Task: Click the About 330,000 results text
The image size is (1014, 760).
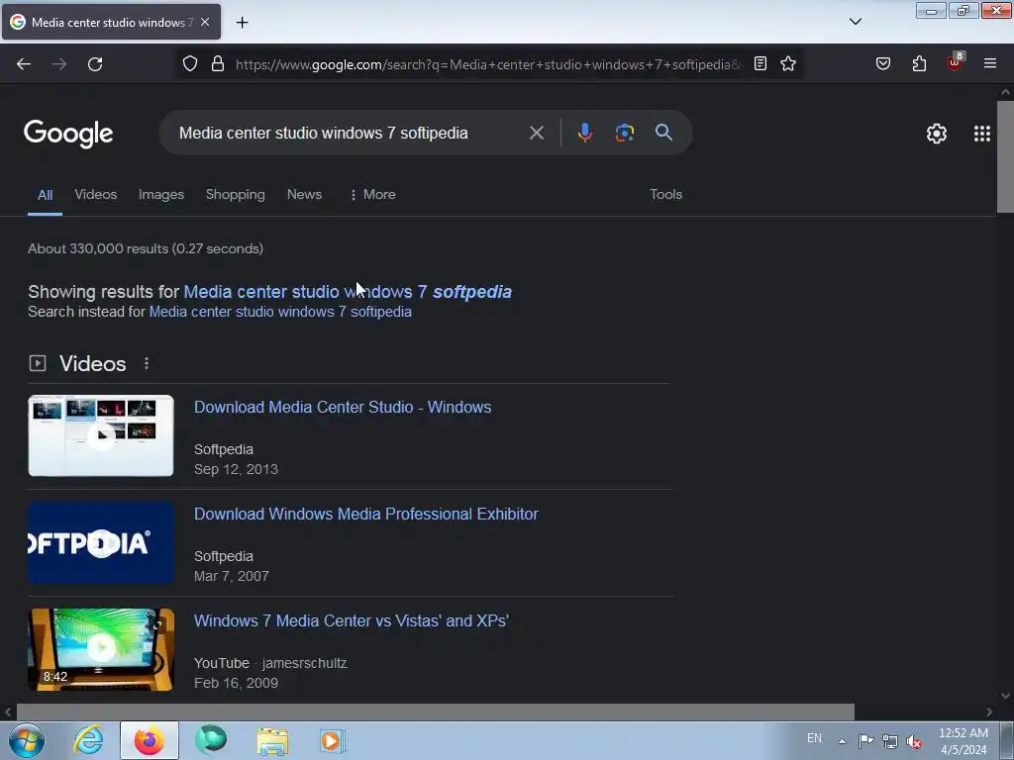Action: (x=146, y=248)
